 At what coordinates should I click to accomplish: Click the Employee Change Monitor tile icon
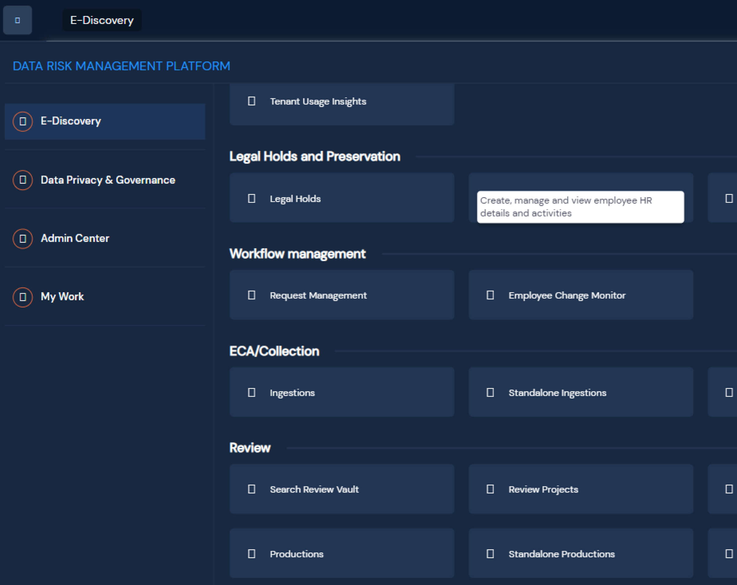(490, 295)
